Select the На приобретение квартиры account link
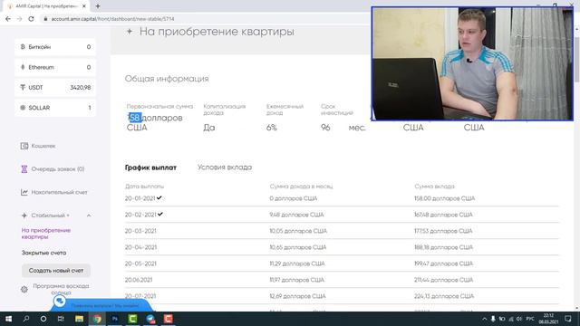Viewport: 580px width, 326px height. tap(46, 234)
